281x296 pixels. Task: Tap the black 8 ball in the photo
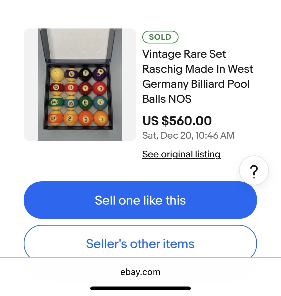pos(85,74)
